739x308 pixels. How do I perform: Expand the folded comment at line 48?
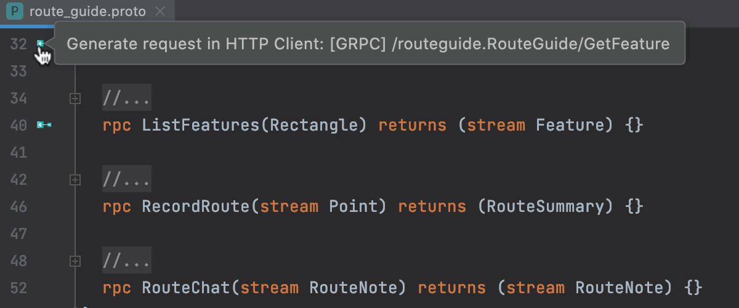click(75, 261)
